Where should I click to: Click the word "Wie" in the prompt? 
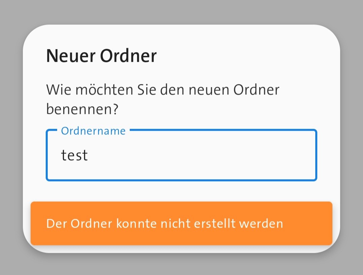click(56, 90)
